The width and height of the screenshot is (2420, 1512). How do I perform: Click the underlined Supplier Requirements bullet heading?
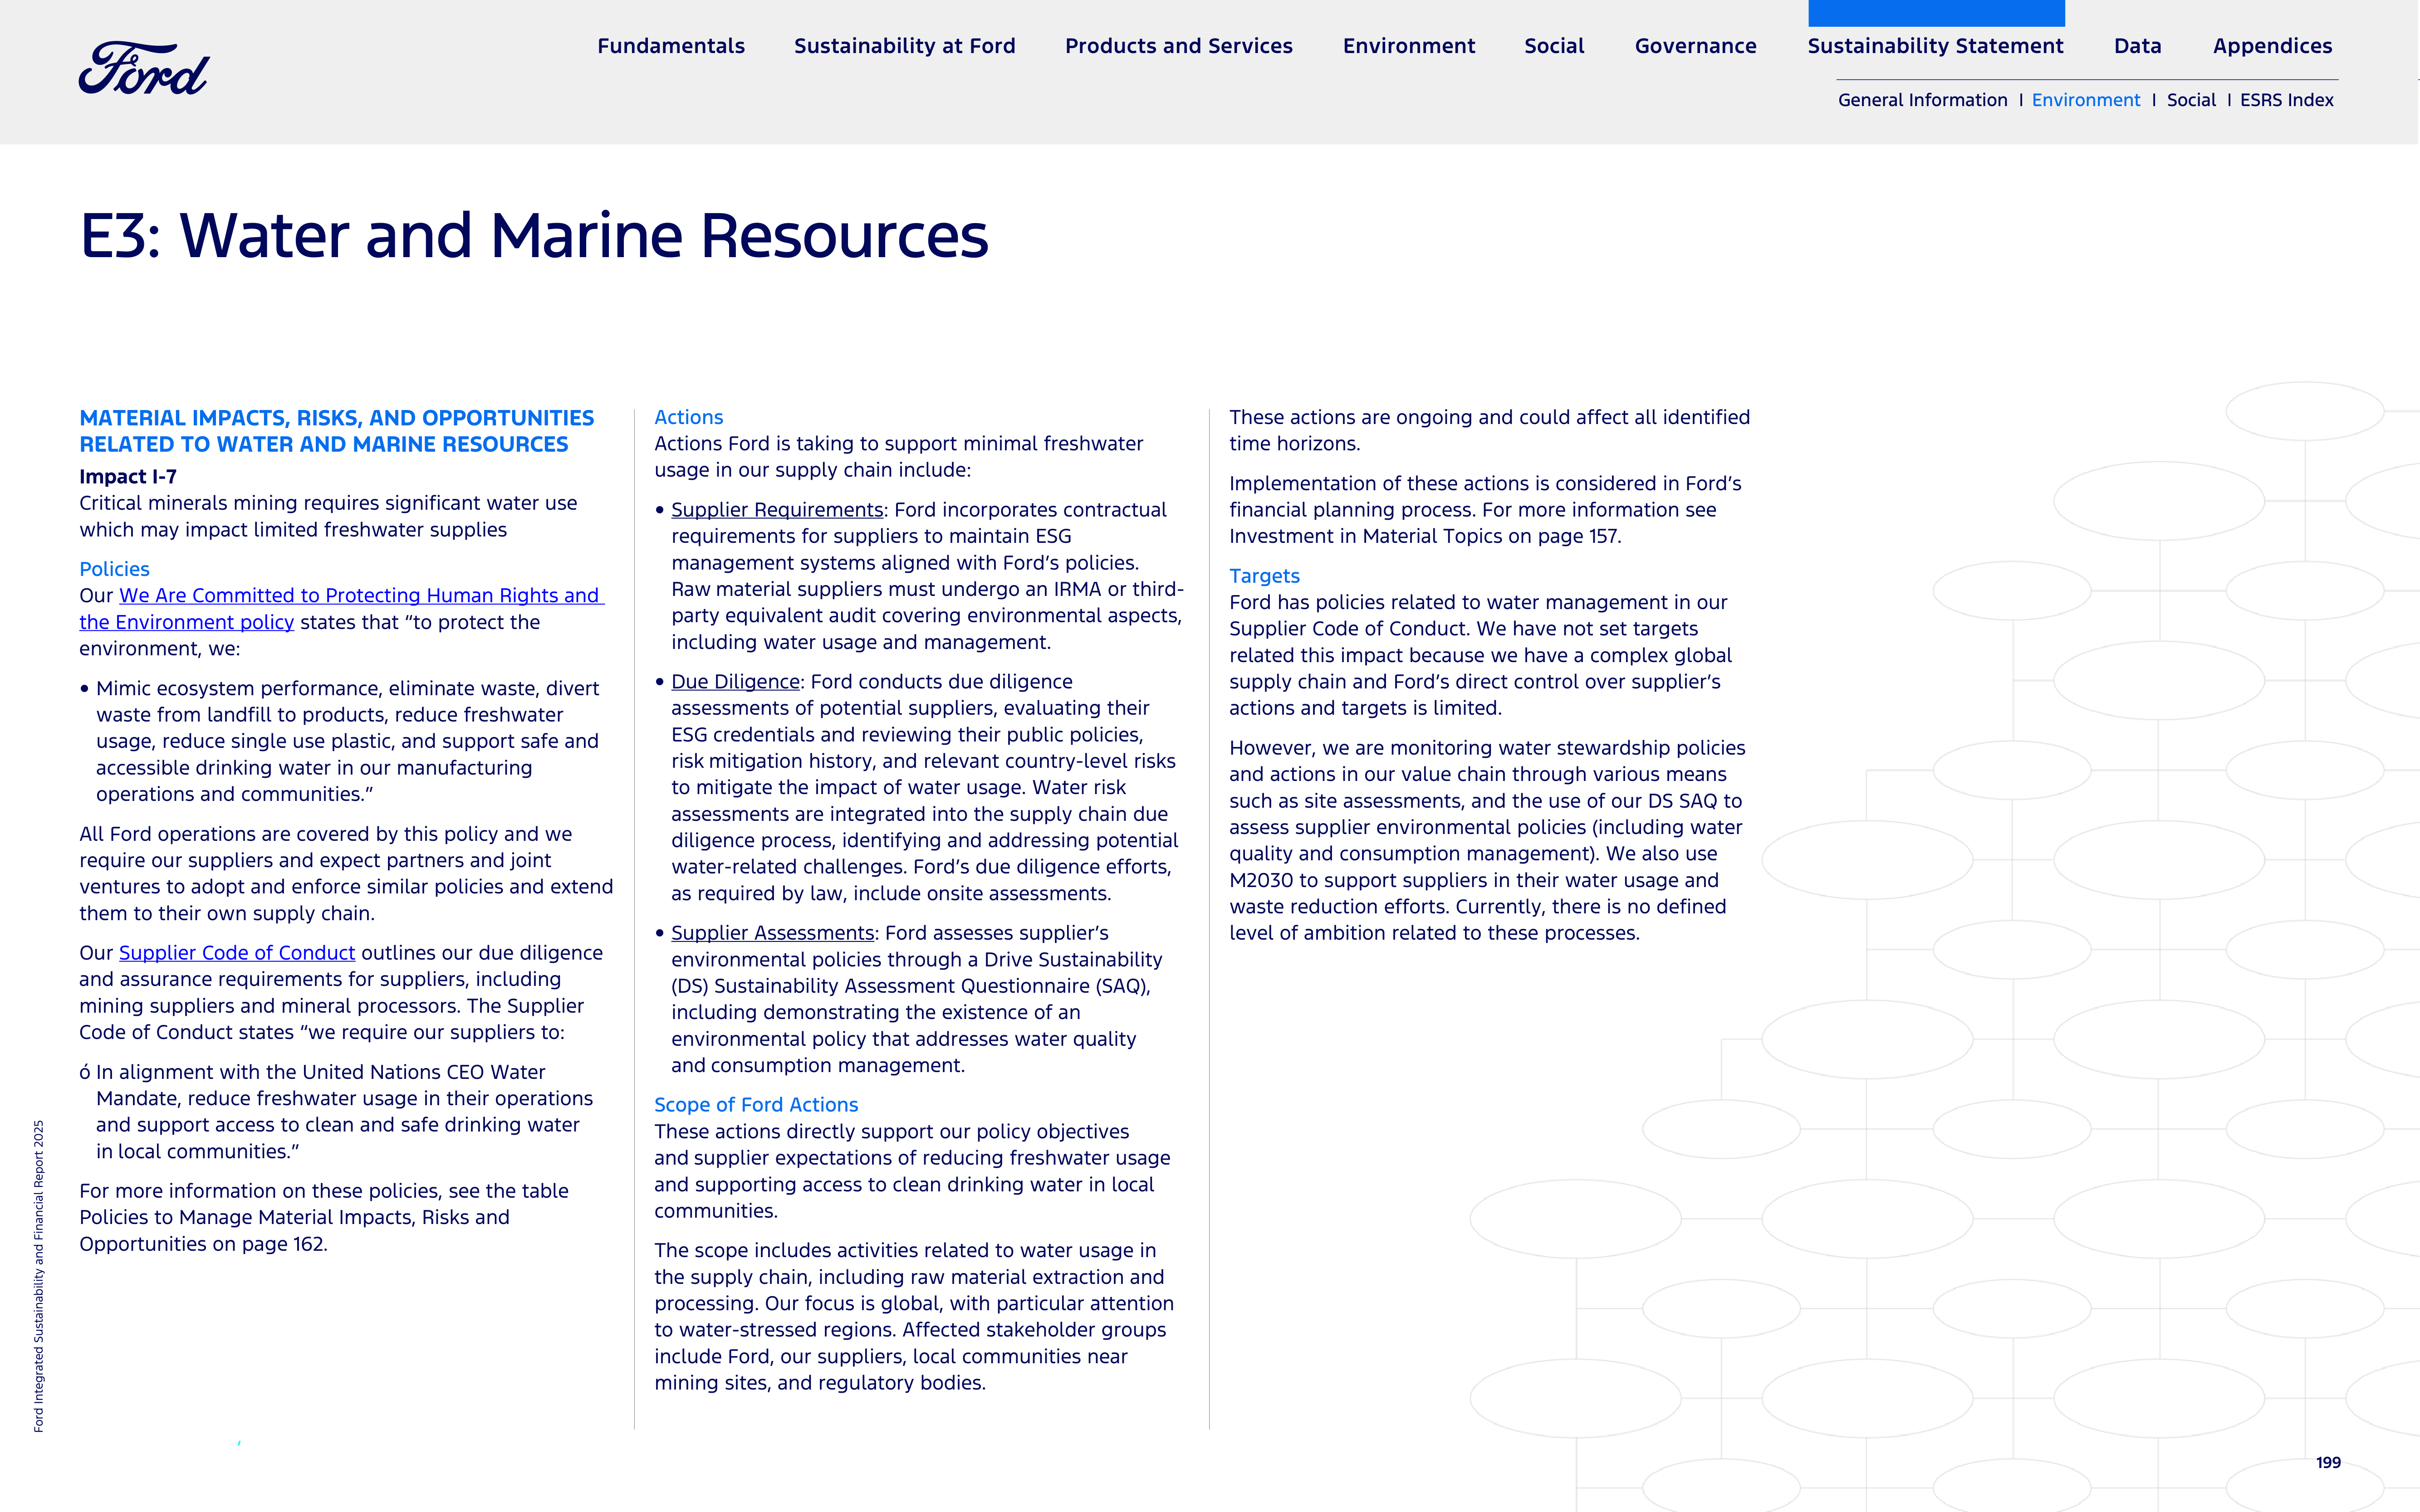point(777,510)
